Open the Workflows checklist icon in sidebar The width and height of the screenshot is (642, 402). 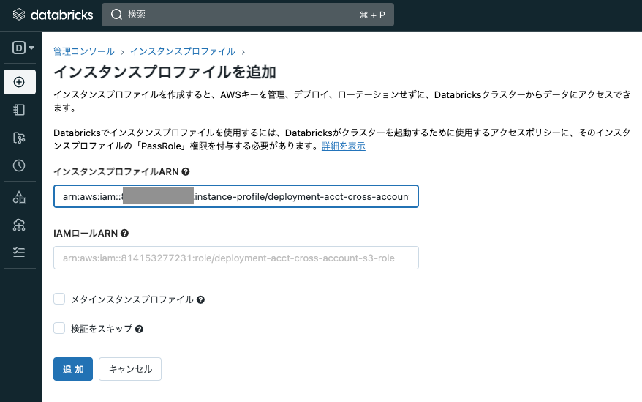pos(19,252)
